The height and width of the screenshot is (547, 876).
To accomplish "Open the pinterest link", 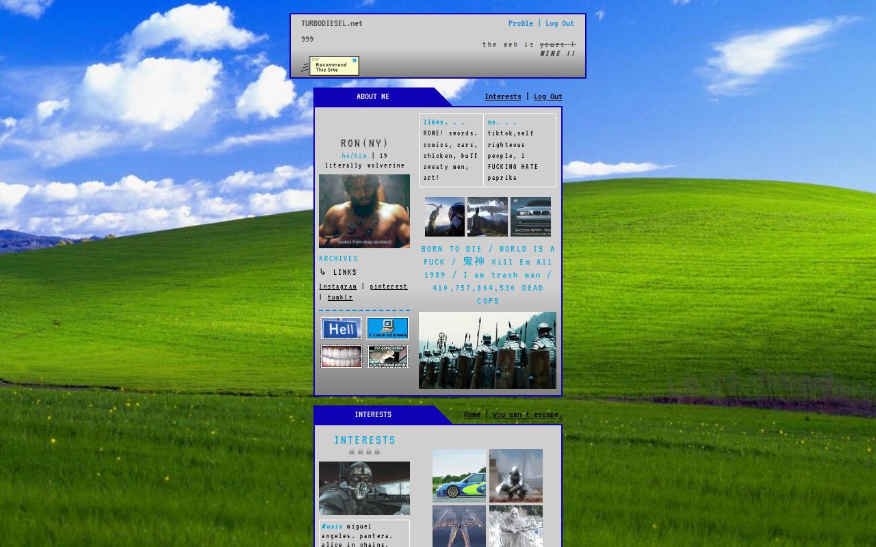I will [x=389, y=286].
